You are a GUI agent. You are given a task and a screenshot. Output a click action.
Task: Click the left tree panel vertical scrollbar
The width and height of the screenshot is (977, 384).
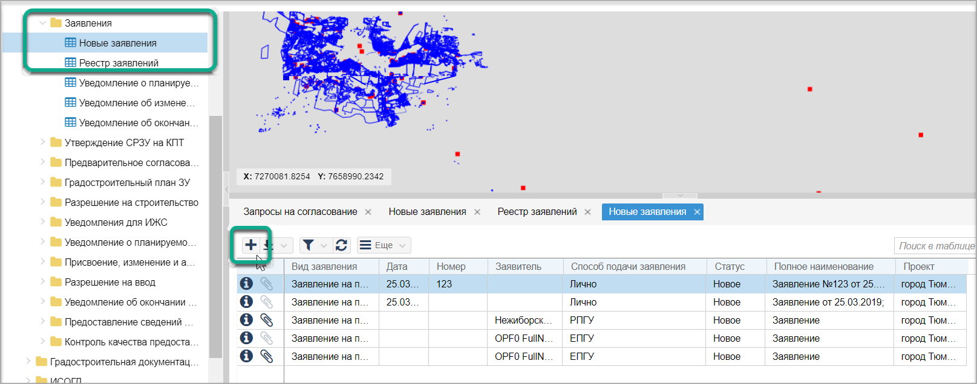click(215, 235)
